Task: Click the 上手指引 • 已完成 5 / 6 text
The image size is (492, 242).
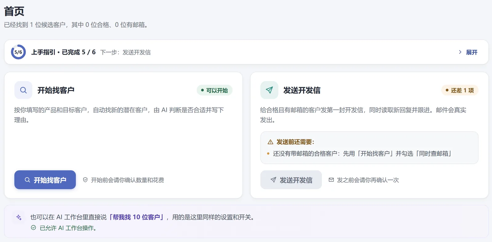Action: [x=63, y=52]
